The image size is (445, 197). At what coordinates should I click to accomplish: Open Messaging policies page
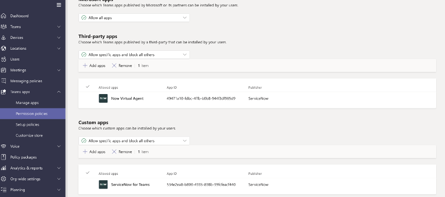pyautogui.click(x=26, y=81)
